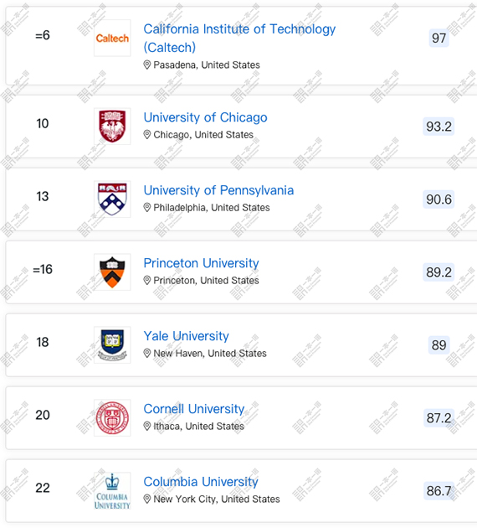Open the Princeton University link

(201, 263)
